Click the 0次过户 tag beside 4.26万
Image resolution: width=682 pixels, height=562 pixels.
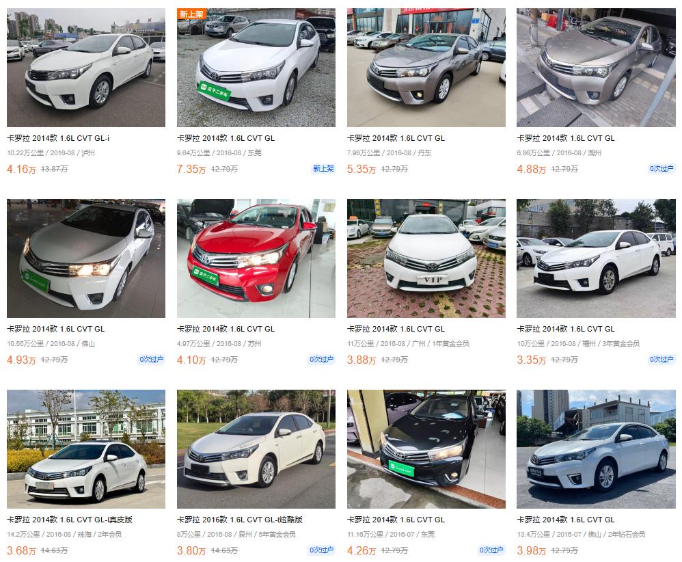coord(491,550)
